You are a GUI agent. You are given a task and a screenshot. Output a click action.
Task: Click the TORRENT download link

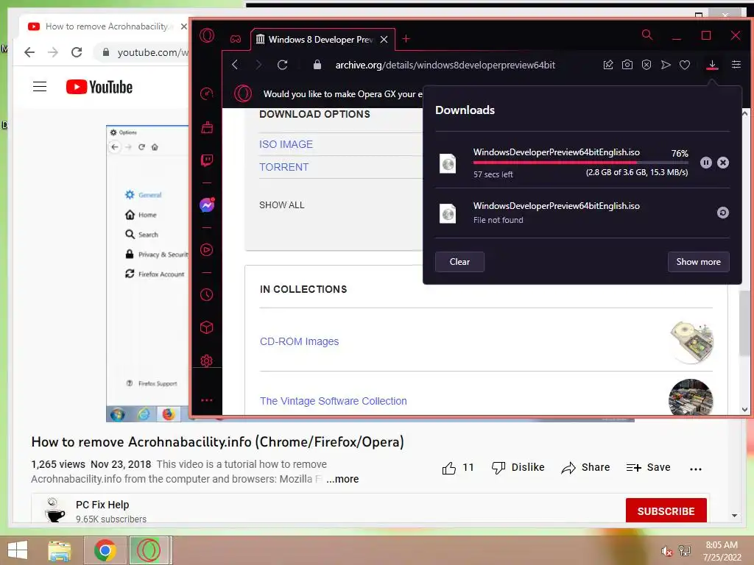[x=283, y=167]
